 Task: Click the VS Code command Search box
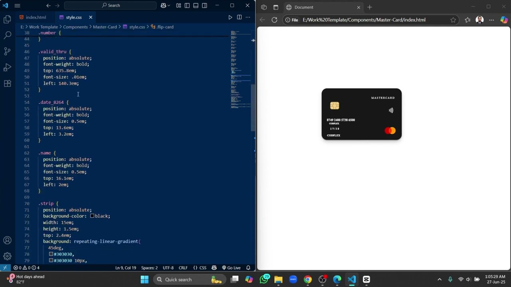click(110, 6)
